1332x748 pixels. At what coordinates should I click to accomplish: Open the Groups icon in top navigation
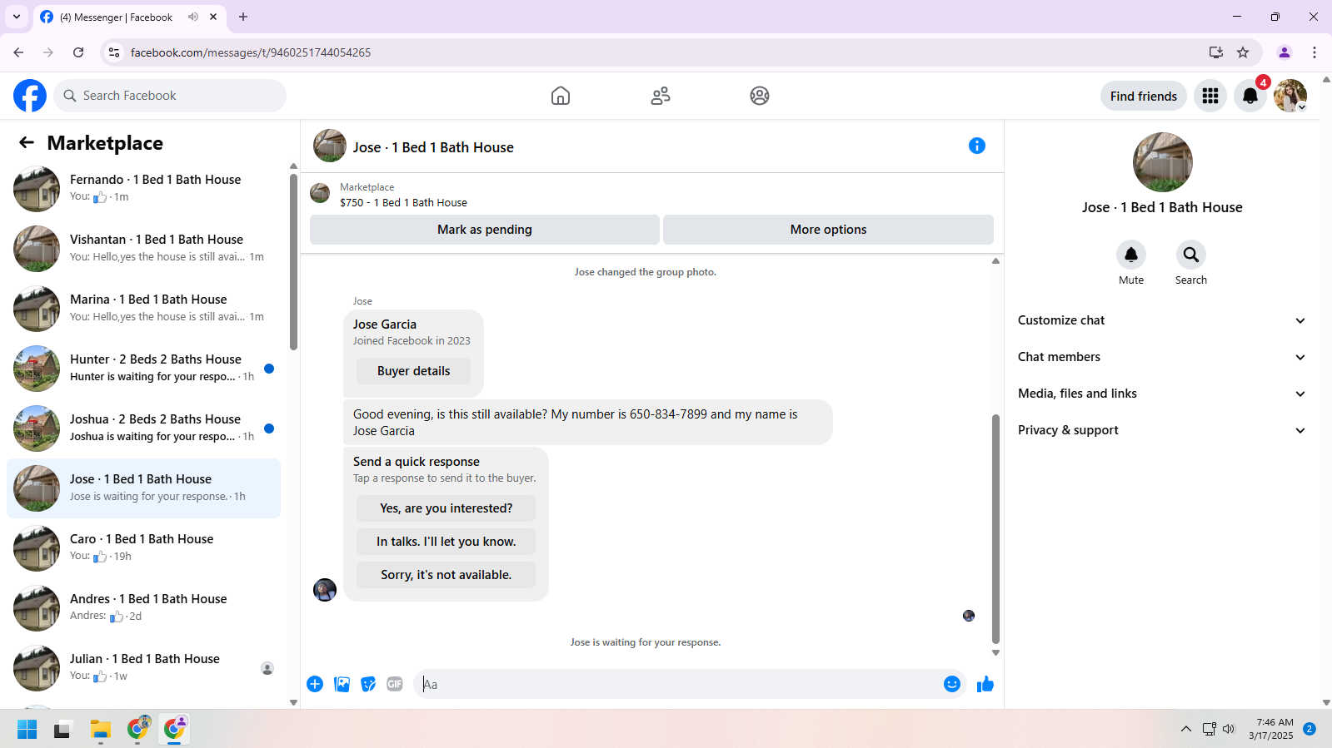[760, 96]
